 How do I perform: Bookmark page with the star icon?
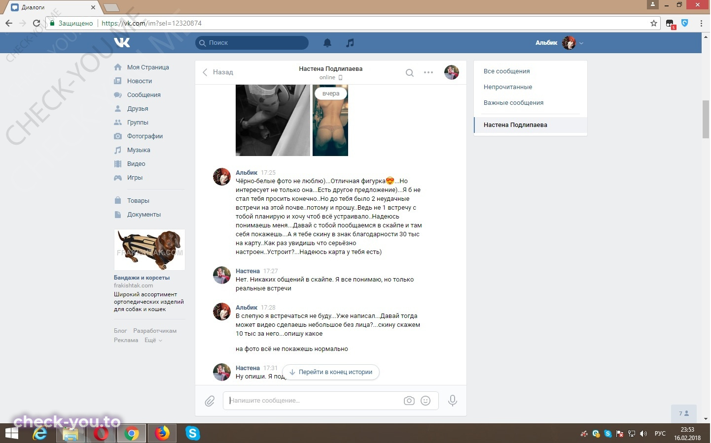point(654,23)
